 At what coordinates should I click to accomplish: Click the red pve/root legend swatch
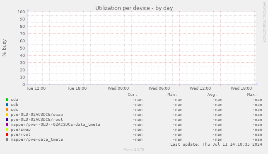point(7,134)
